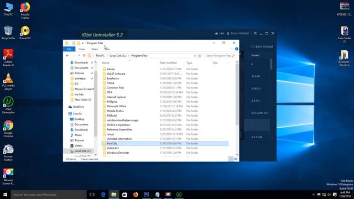
Task: Open Movavi Screen Recorder desktop shortcut
Action: (8, 176)
